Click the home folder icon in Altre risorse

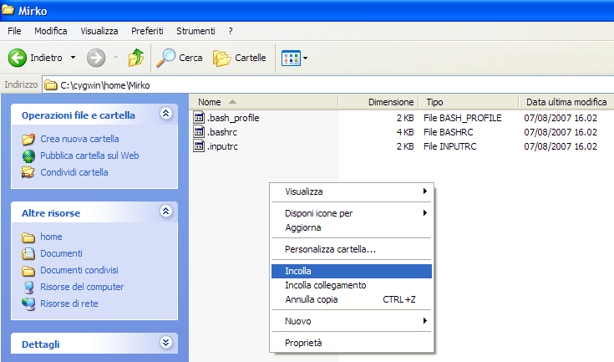[28, 237]
